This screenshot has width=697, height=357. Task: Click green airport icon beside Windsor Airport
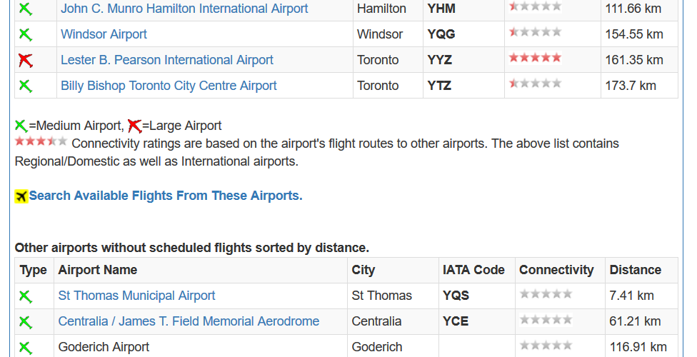click(26, 34)
